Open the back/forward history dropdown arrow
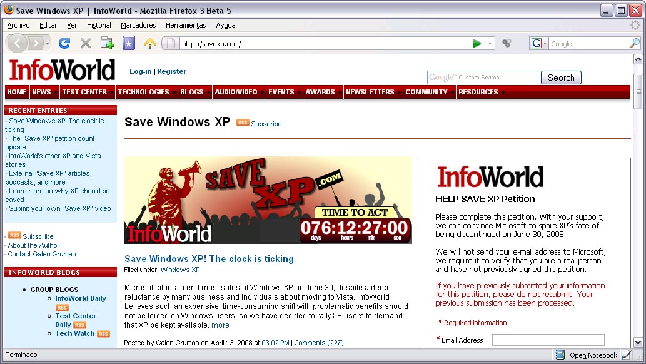The height and width of the screenshot is (364, 646). tap(47, 43)
